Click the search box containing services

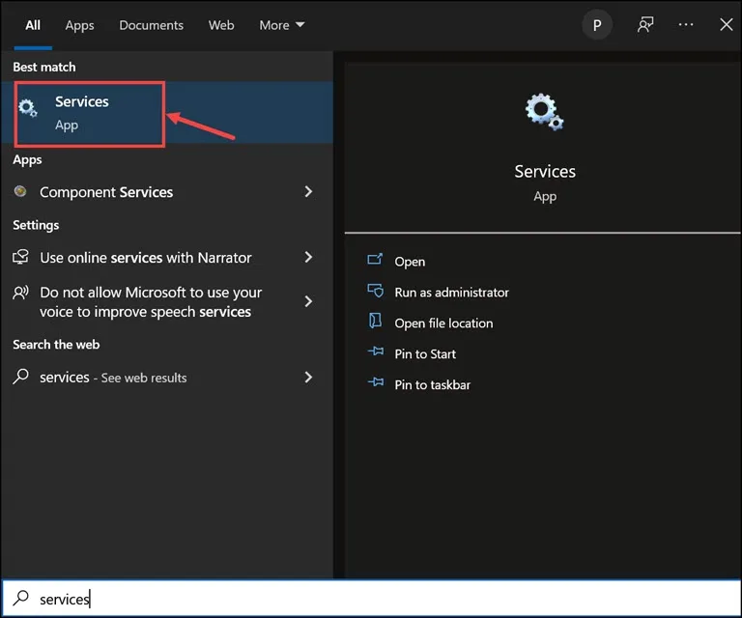click(x=371, y=599)
